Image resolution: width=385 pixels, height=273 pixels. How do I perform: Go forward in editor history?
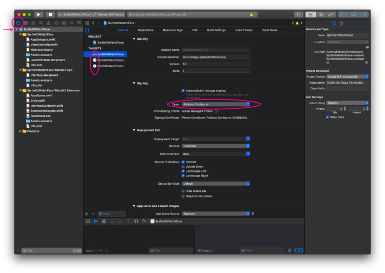99,23
